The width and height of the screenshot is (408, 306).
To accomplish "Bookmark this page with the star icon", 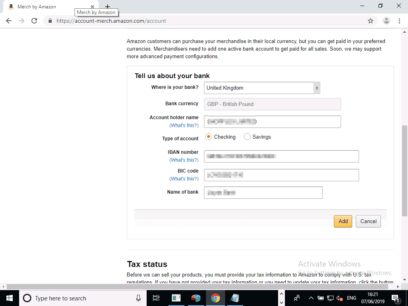I will [x=371, y=21].
